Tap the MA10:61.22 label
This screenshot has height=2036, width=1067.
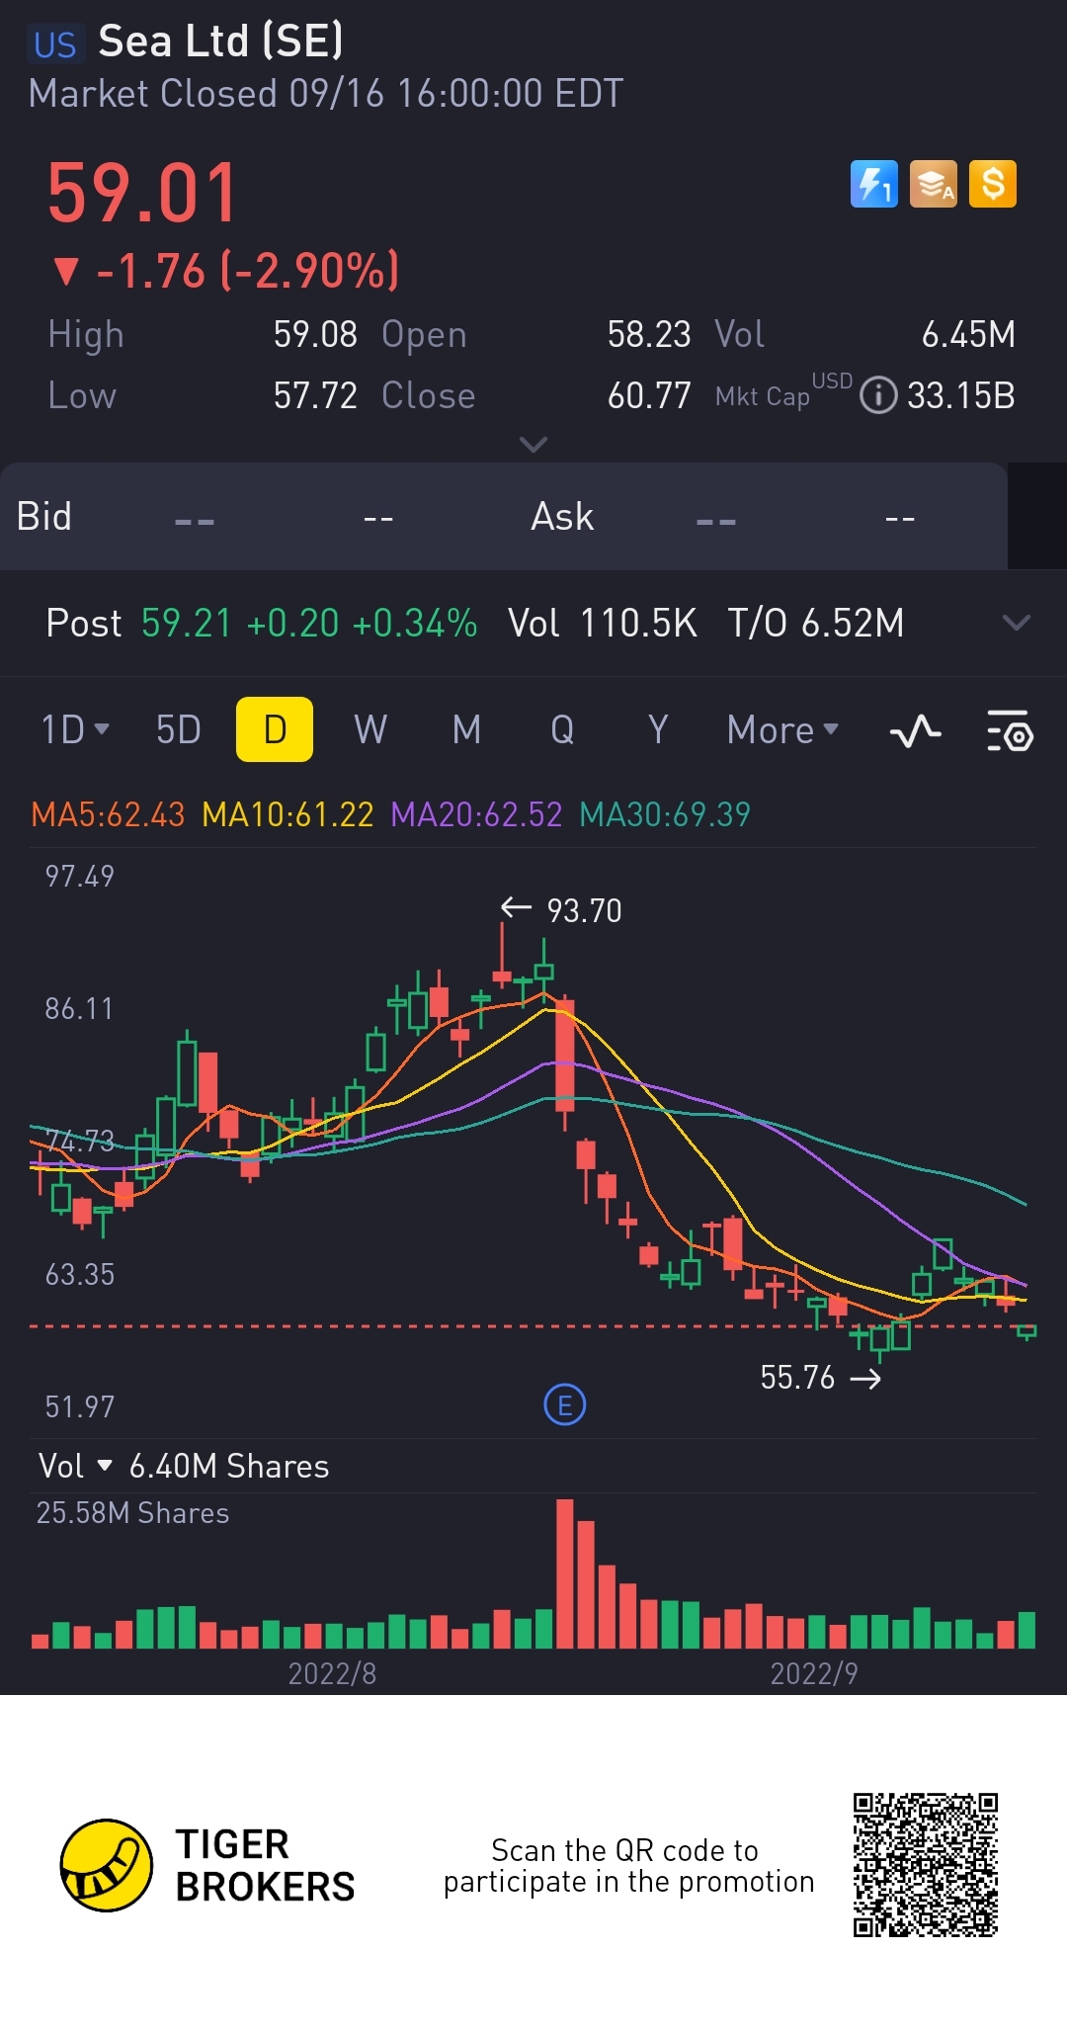pos(287,814)
